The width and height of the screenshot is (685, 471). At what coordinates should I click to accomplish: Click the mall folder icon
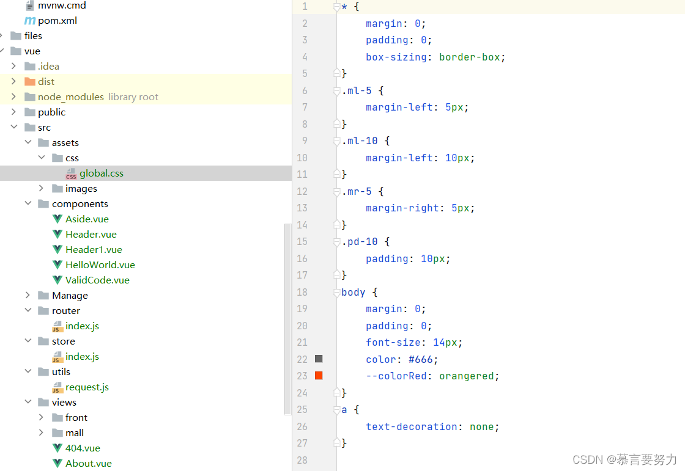(57, 433)
